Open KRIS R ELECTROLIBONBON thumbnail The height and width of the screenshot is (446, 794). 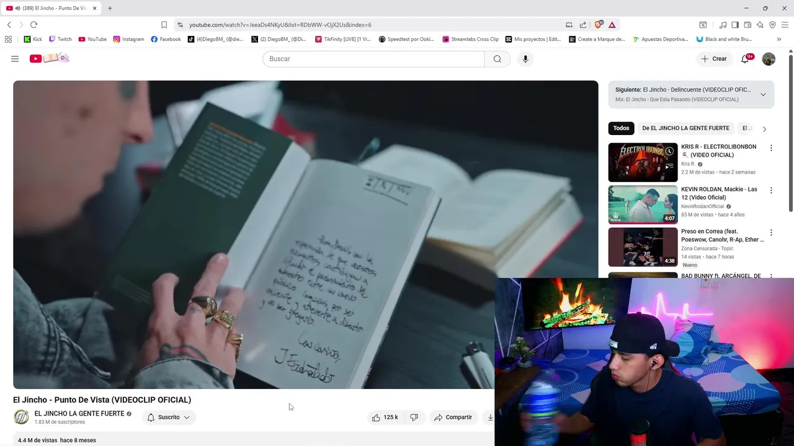click(643, 162)
